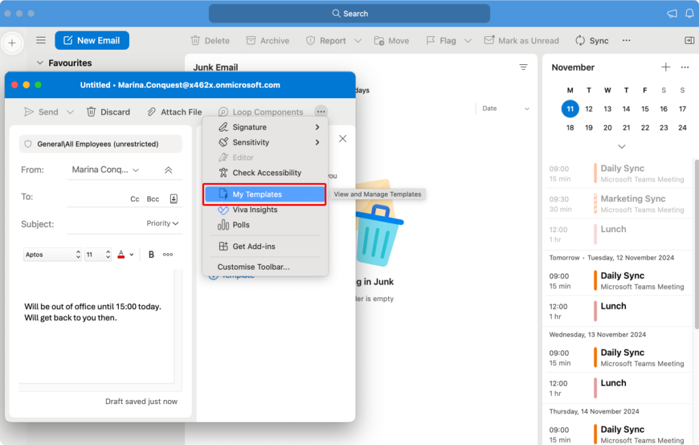Show the Bcc field
The height and width of the screenshot is (445, 699).
[153, 199]
